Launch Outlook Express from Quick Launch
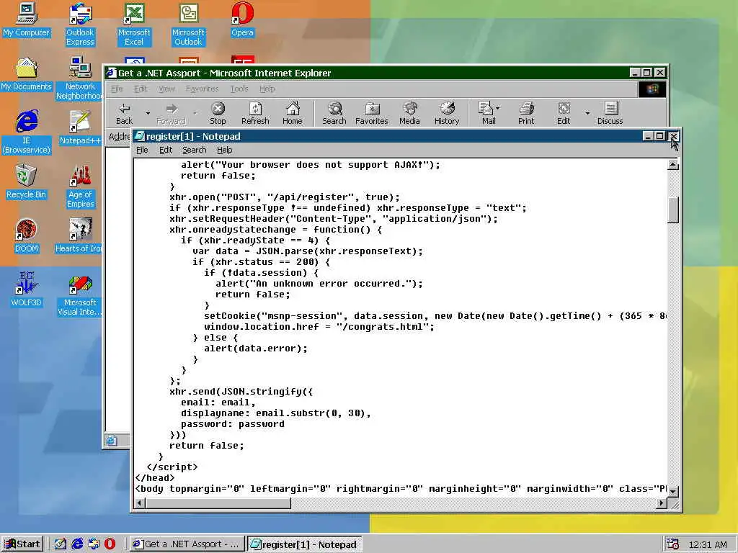This screenshot has height=553, width=738. (x=94, y=544)
